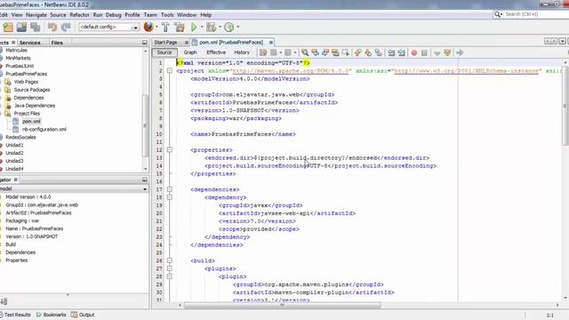569x320 pixels.
Task: Select Dependencies in Navigator panel
Action: [20, 252]
